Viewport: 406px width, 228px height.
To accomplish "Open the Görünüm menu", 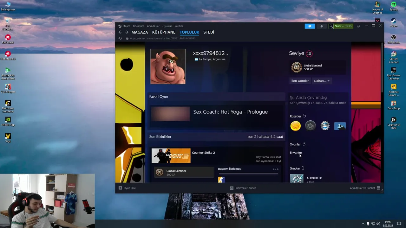I will click(139, 26).
